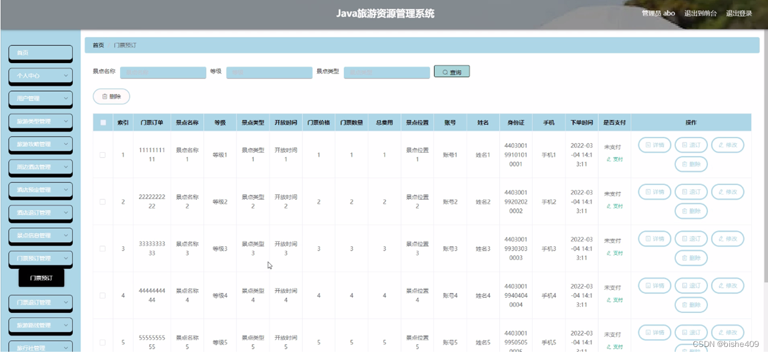Click the 门票订单 column header
This screenshot has width=768, height=353.
click(x=152, y=123)
